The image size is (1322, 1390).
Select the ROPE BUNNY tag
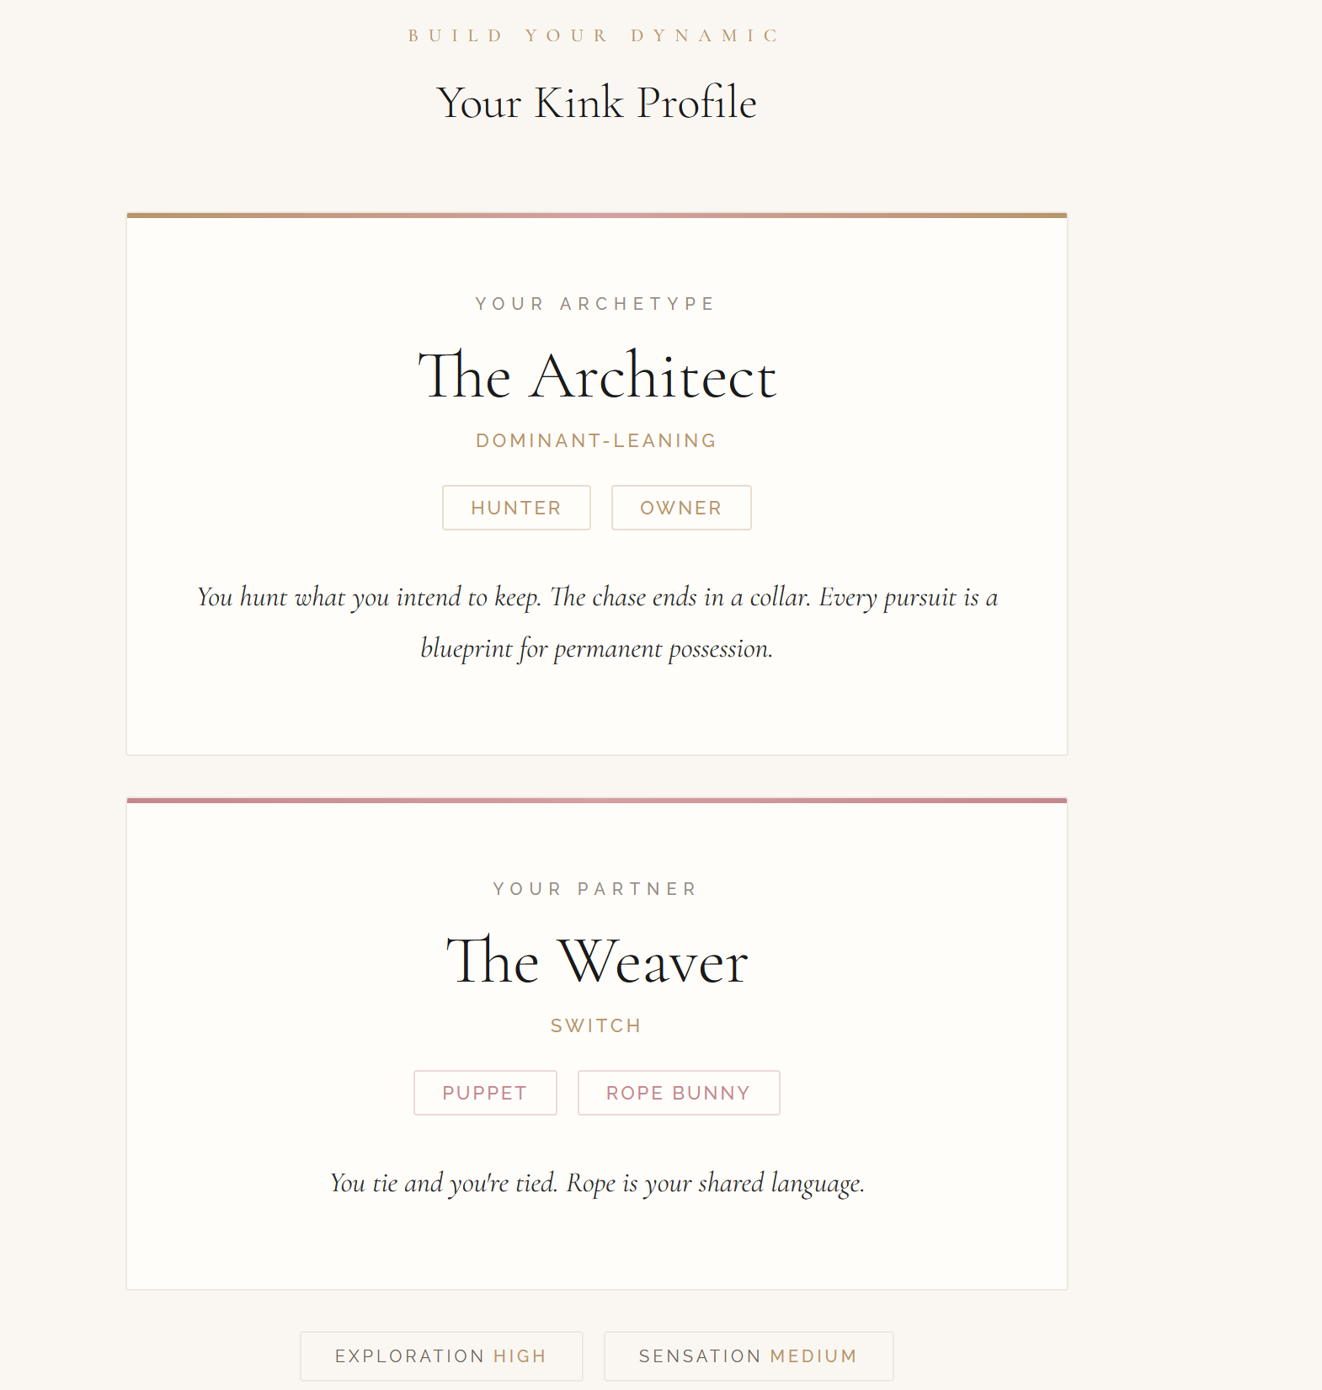point(678,1093)
